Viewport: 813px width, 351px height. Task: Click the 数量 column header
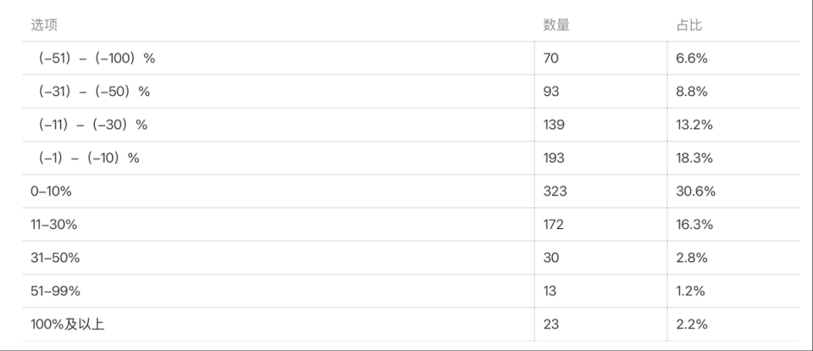point(556,25)
